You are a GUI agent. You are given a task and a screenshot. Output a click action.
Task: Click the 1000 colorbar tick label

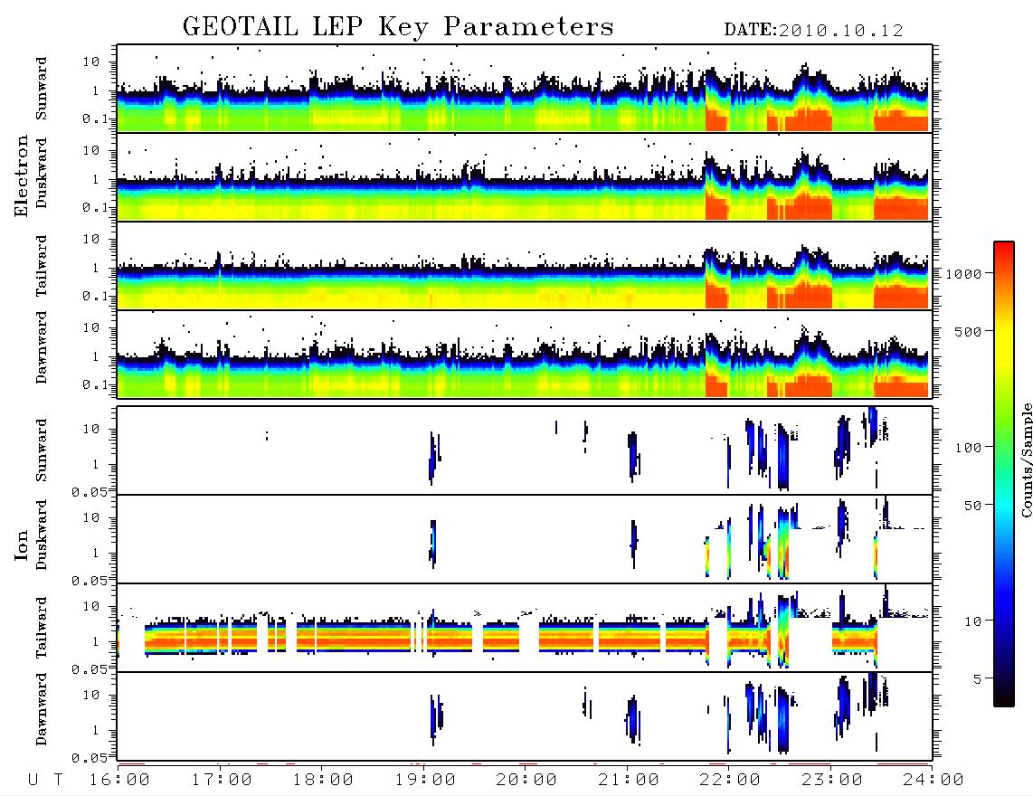click(x=964, y=274)
